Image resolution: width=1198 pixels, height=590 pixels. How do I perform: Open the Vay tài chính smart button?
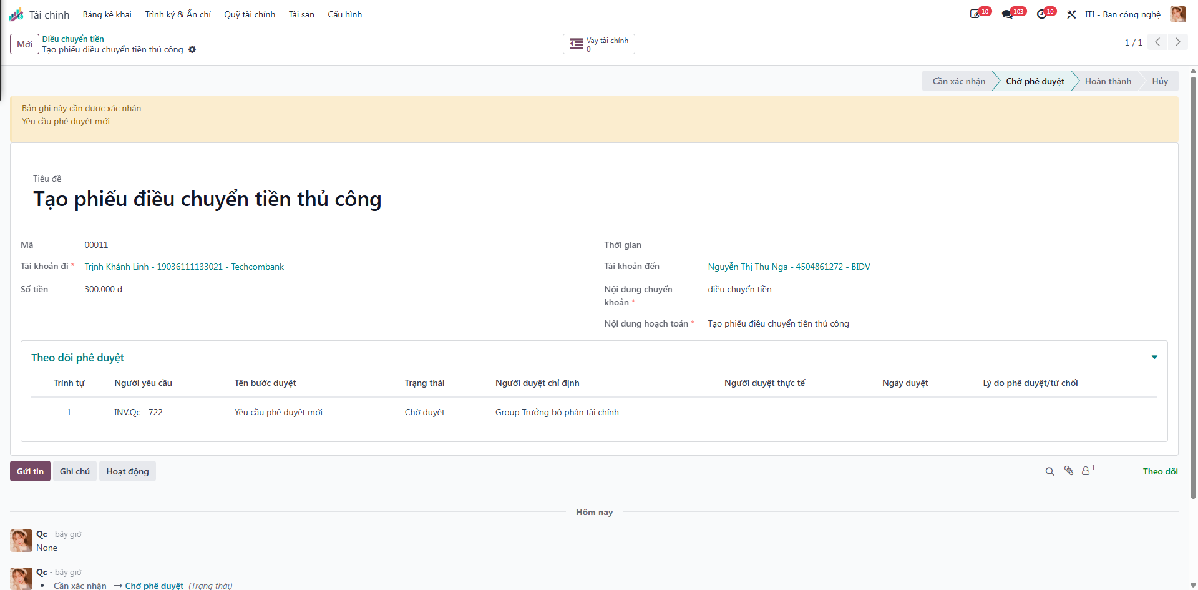pyautogui.click(x=599, y=44)
